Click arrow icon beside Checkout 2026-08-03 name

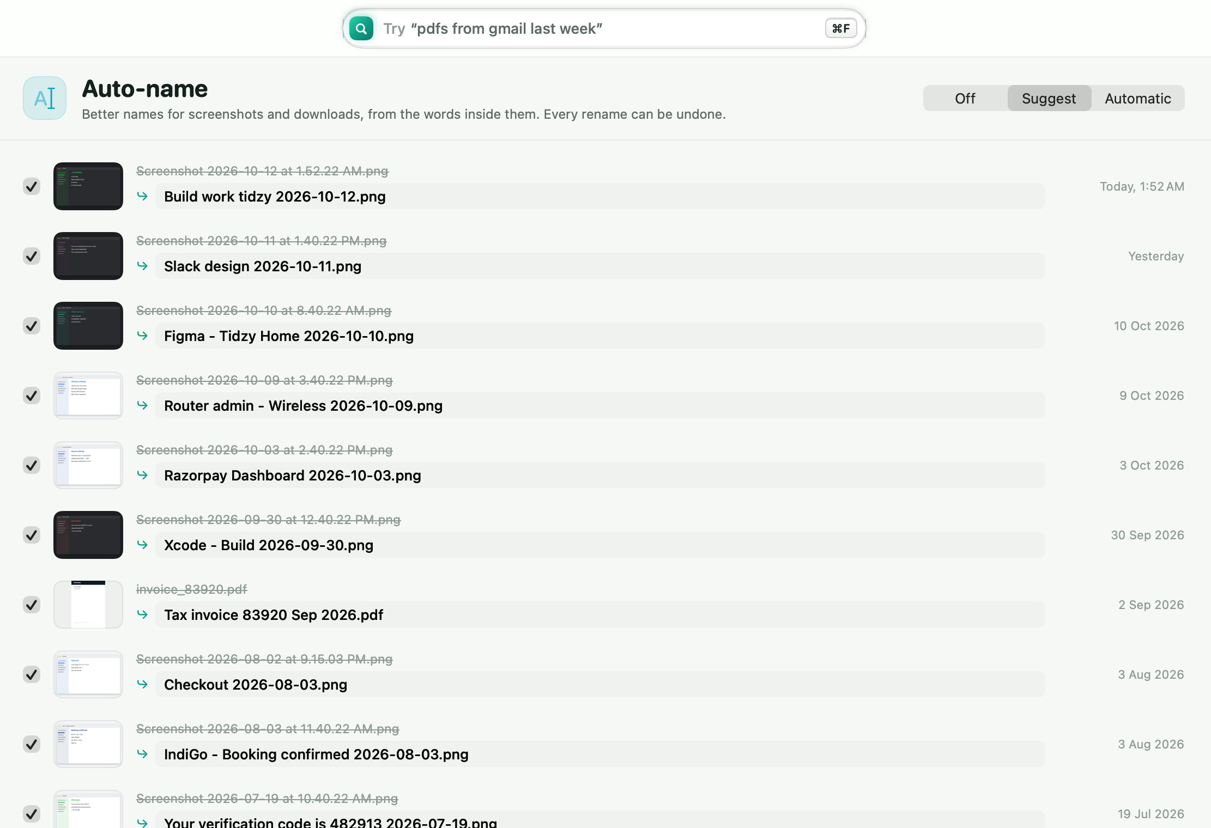(x=142, y=684)
